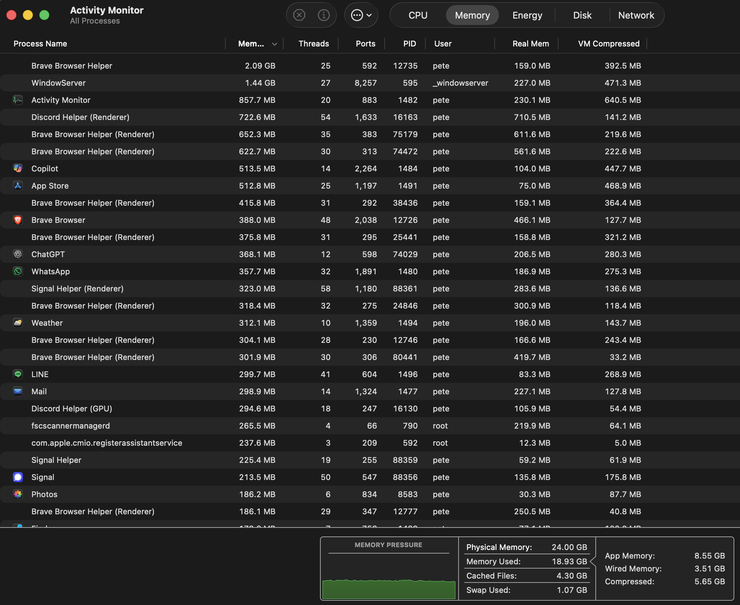Click the WhatsApp process name
This screenshot has width=740, height=605.
tap(51, 271)
